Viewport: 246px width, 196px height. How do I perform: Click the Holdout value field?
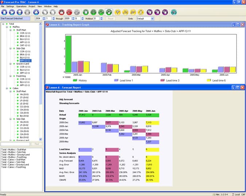coord(96,19)
